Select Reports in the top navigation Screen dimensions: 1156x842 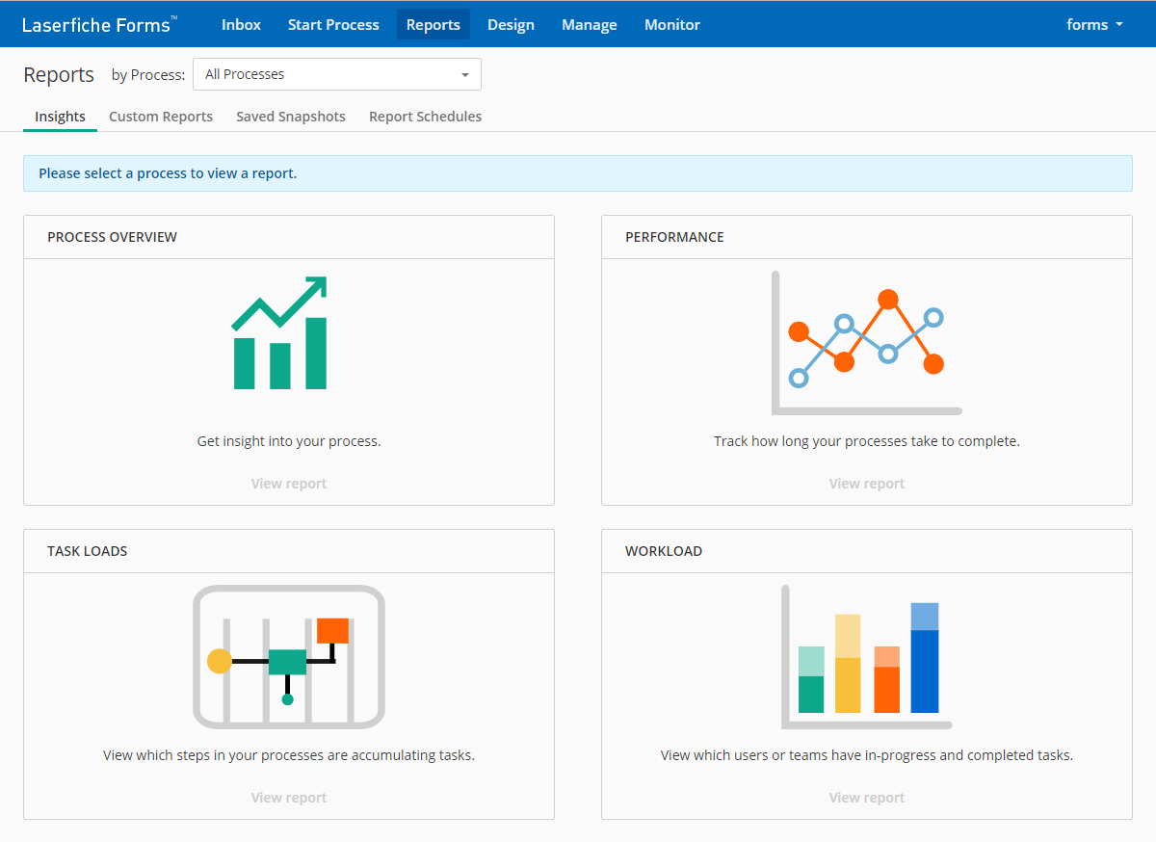433,25
